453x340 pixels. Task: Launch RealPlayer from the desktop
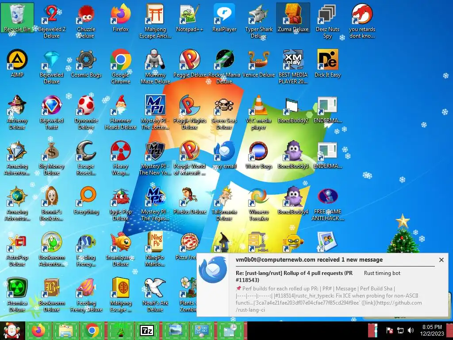224,18
